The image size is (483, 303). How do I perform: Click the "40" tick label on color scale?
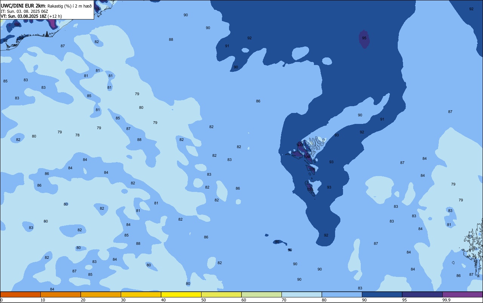163,300
